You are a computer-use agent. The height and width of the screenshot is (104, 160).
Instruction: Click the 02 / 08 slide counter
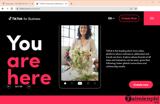point(19,87)
